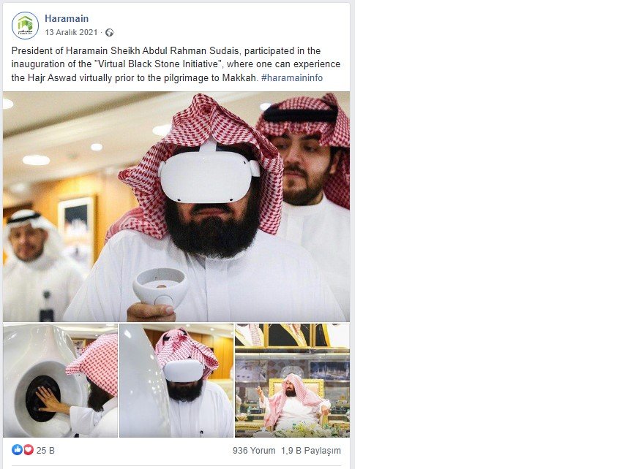Open the main photo with VR headset
The image size is (644, 469).
176,207
